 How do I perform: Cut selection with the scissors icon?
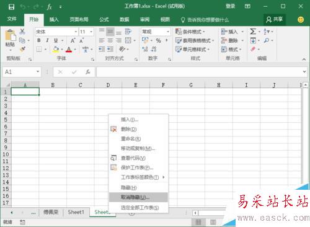[22, 32]
